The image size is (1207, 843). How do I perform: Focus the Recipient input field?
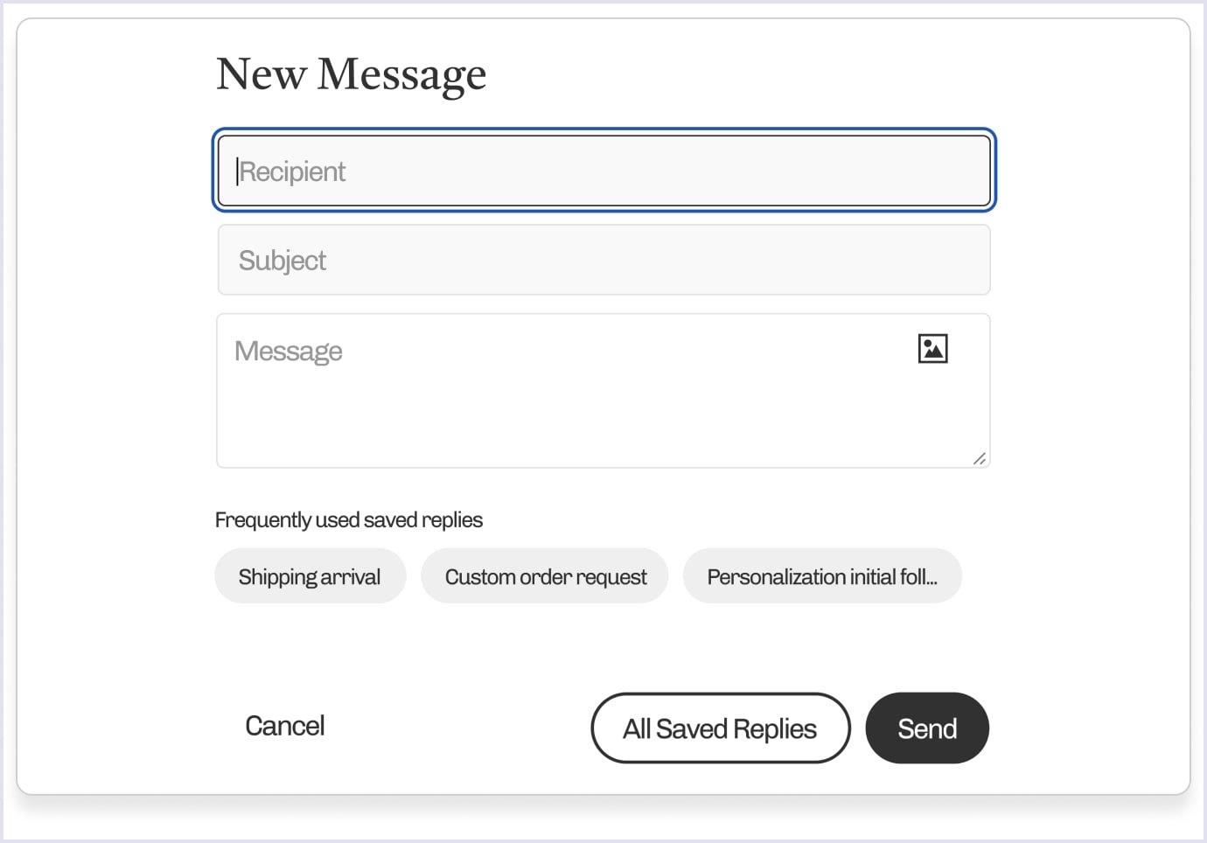click(603, 171)
